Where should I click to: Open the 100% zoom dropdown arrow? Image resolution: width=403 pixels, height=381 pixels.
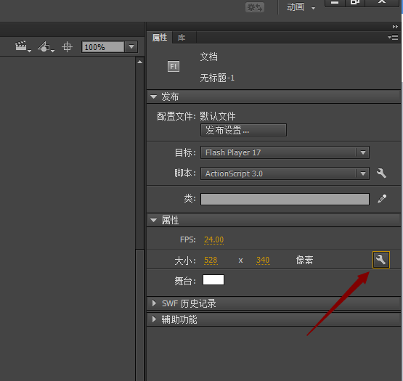pyautogui.click(x=131, y=47)
